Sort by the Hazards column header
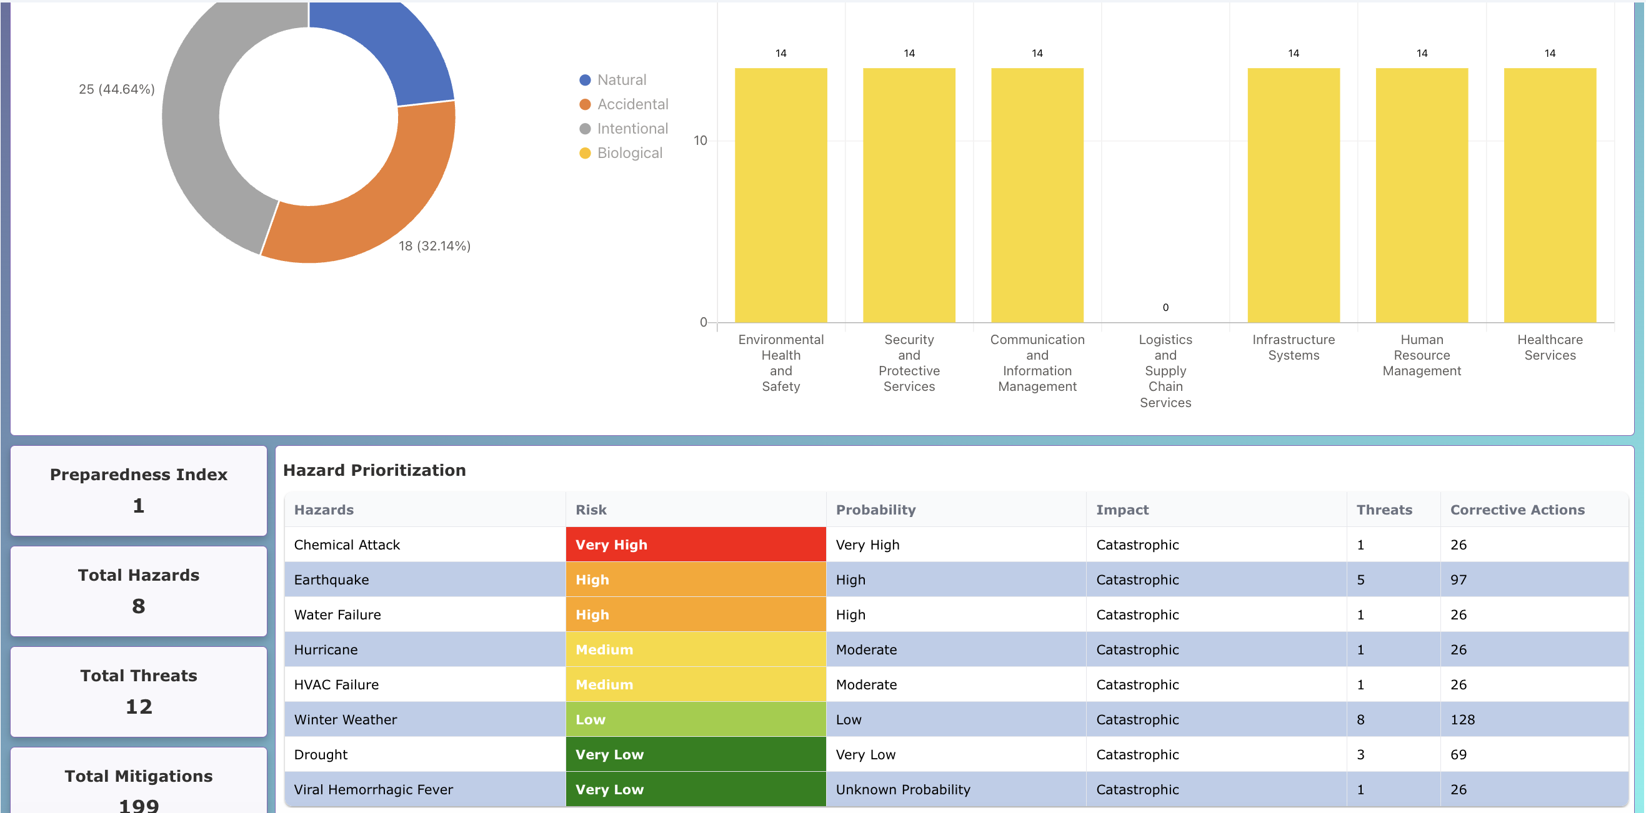The width and height of the screenshot is (1646, 813). pos(324,510)
